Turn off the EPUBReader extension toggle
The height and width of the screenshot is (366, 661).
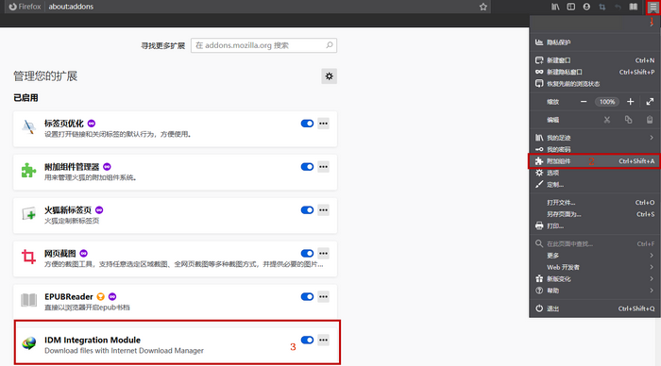click(x=307, y=296)
